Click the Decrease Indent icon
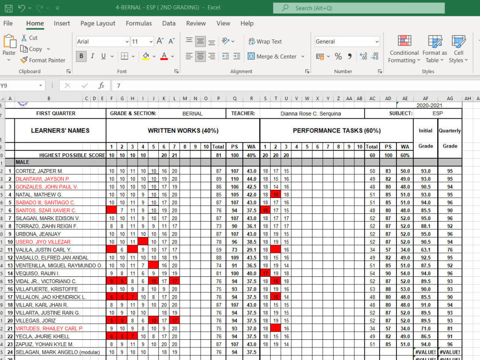480x360 pixels. pyautogui.click(x=226, y=56)
